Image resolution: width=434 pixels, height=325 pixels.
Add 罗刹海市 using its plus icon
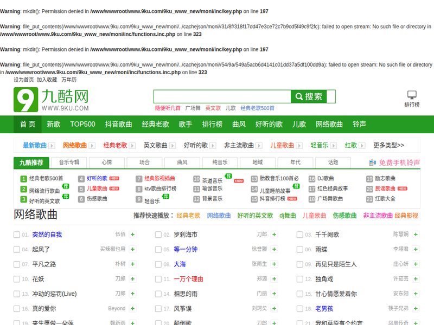[x=275, y=235]
